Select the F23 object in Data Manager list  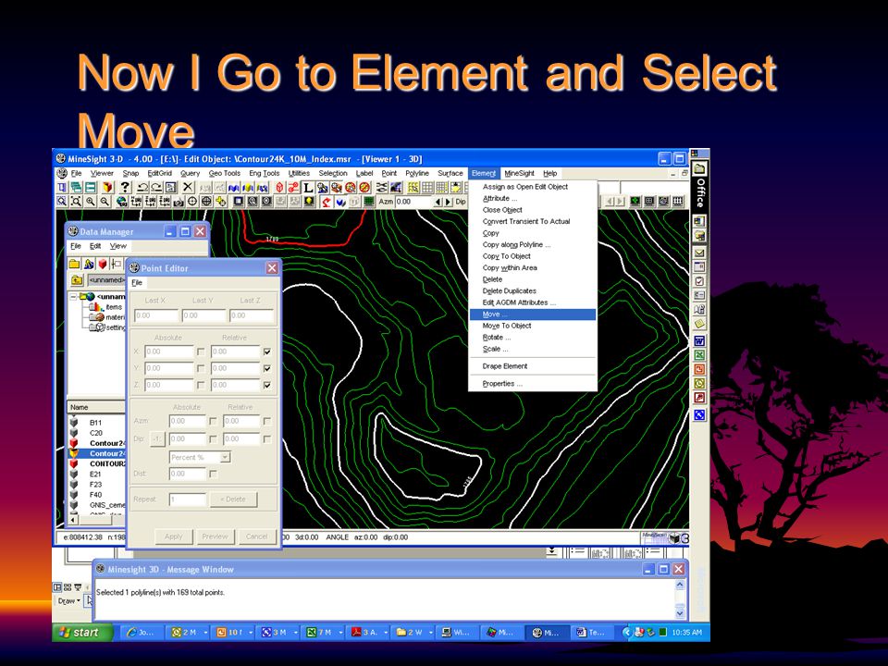coord(95,484)
